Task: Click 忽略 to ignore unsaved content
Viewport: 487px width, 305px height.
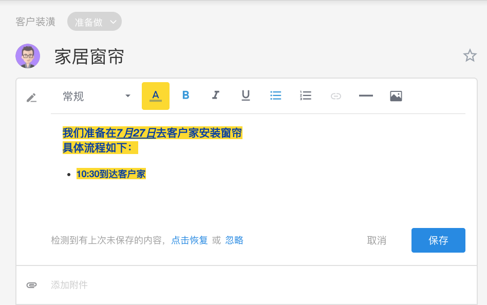Action: 234,240
